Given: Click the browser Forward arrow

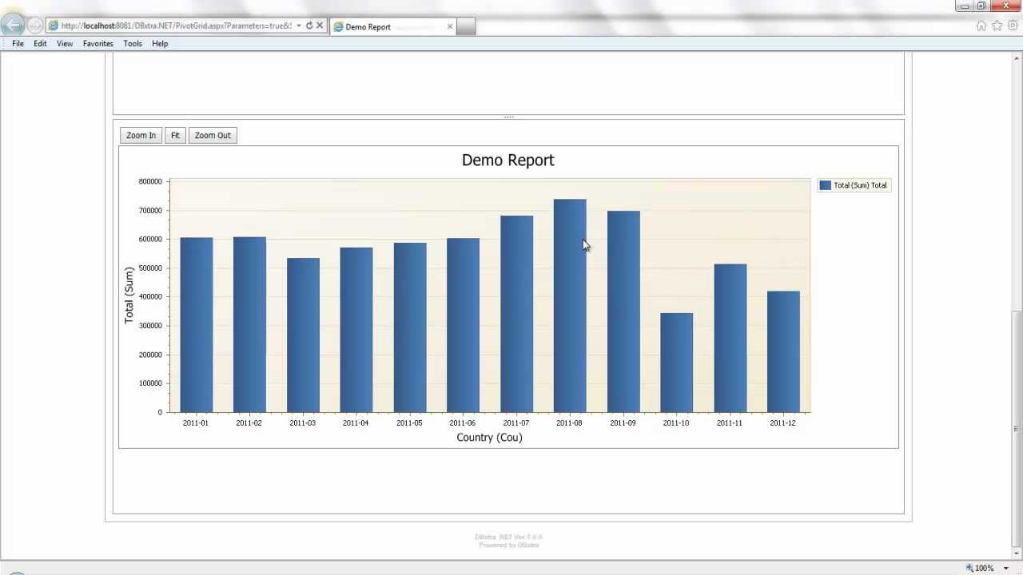Looking at the screenshot, I should tap(35, 26).
